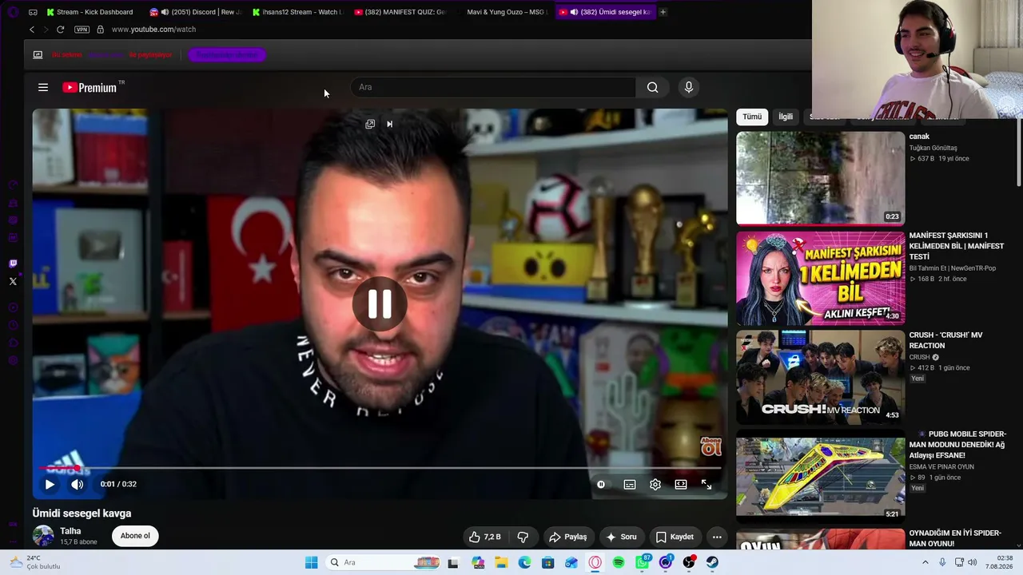This screenshot has height=575, width=1023.
Task: Open X (Twitter) in browser sidebar
Action: point(13,281)
